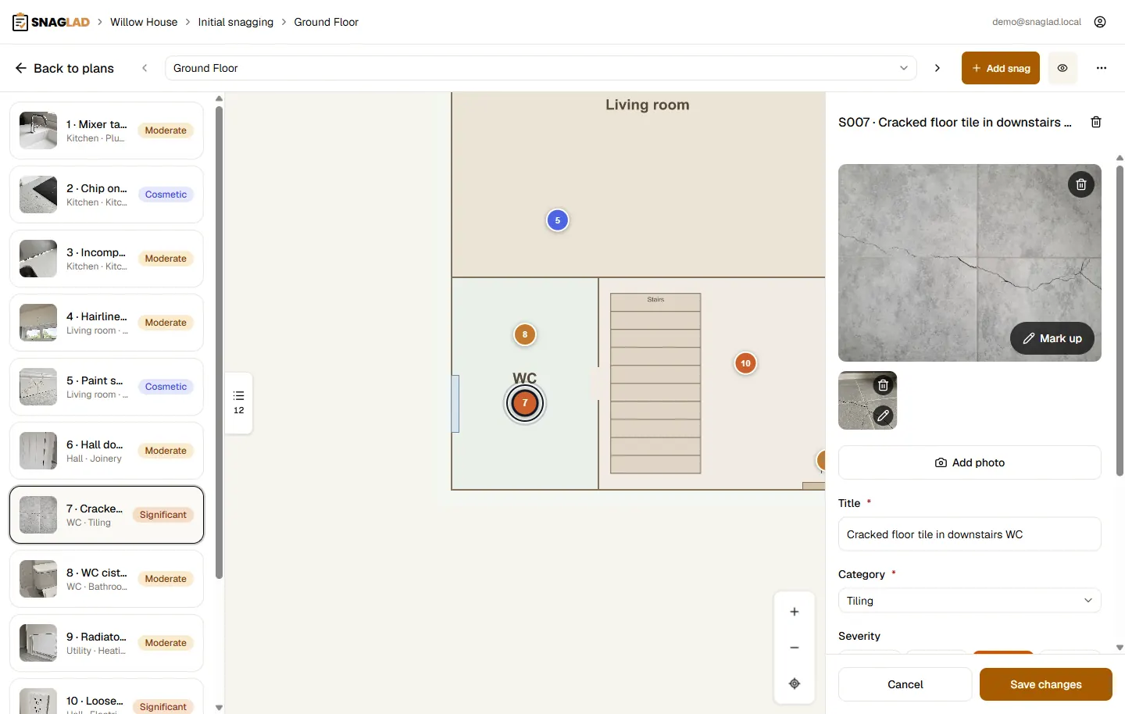This screenshot has width=1125, height=714.
Task: Select pin 10 near the stairs
Action: [x=746, y=363]
